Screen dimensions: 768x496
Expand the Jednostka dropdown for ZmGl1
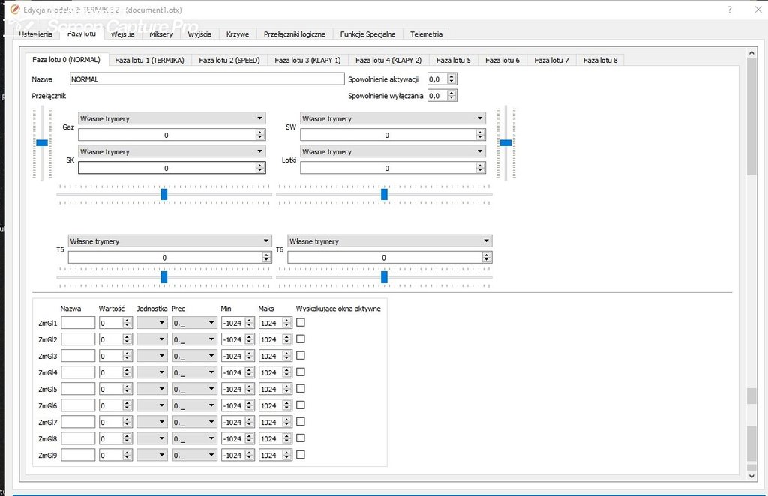coord(151,323)
